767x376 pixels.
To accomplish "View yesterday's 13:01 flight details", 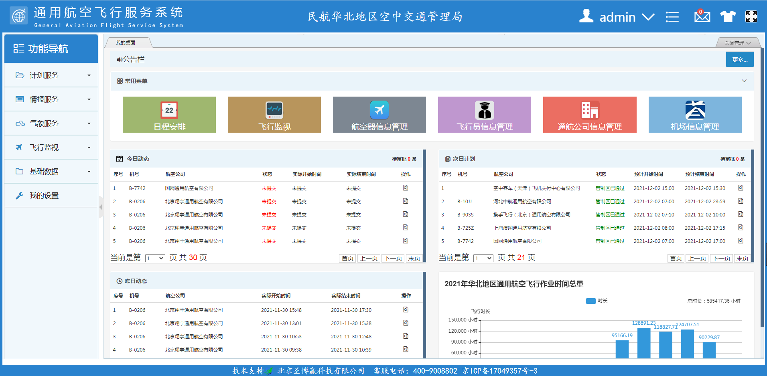I will (406, 323).
